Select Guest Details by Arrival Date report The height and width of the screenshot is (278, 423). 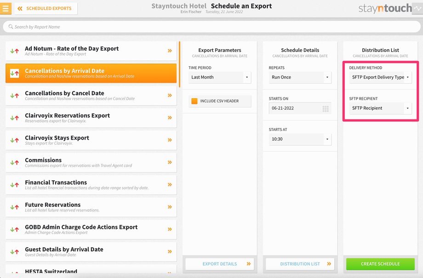coord(91,252)
